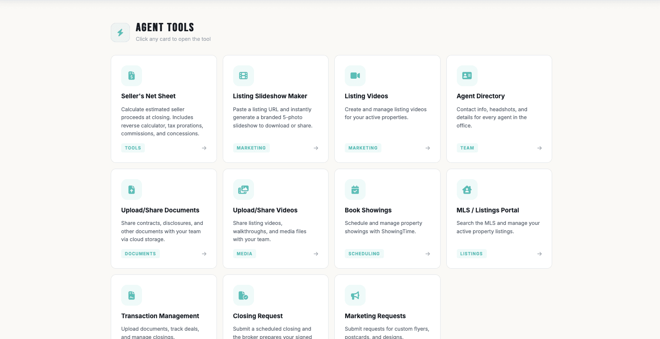Click the Upload/Share Documents file upload icon
This screenshot has width=660, height=339.
pyautogui.click(x=132, y=190)
